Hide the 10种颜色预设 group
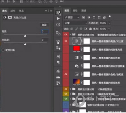The width and height of the screenshot is (126, 113). tap(66, 89)
